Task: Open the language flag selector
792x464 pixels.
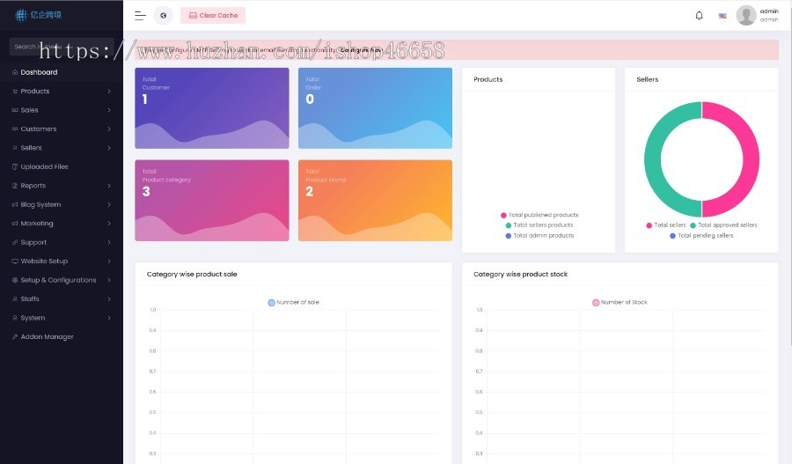Action: (722, 16)
